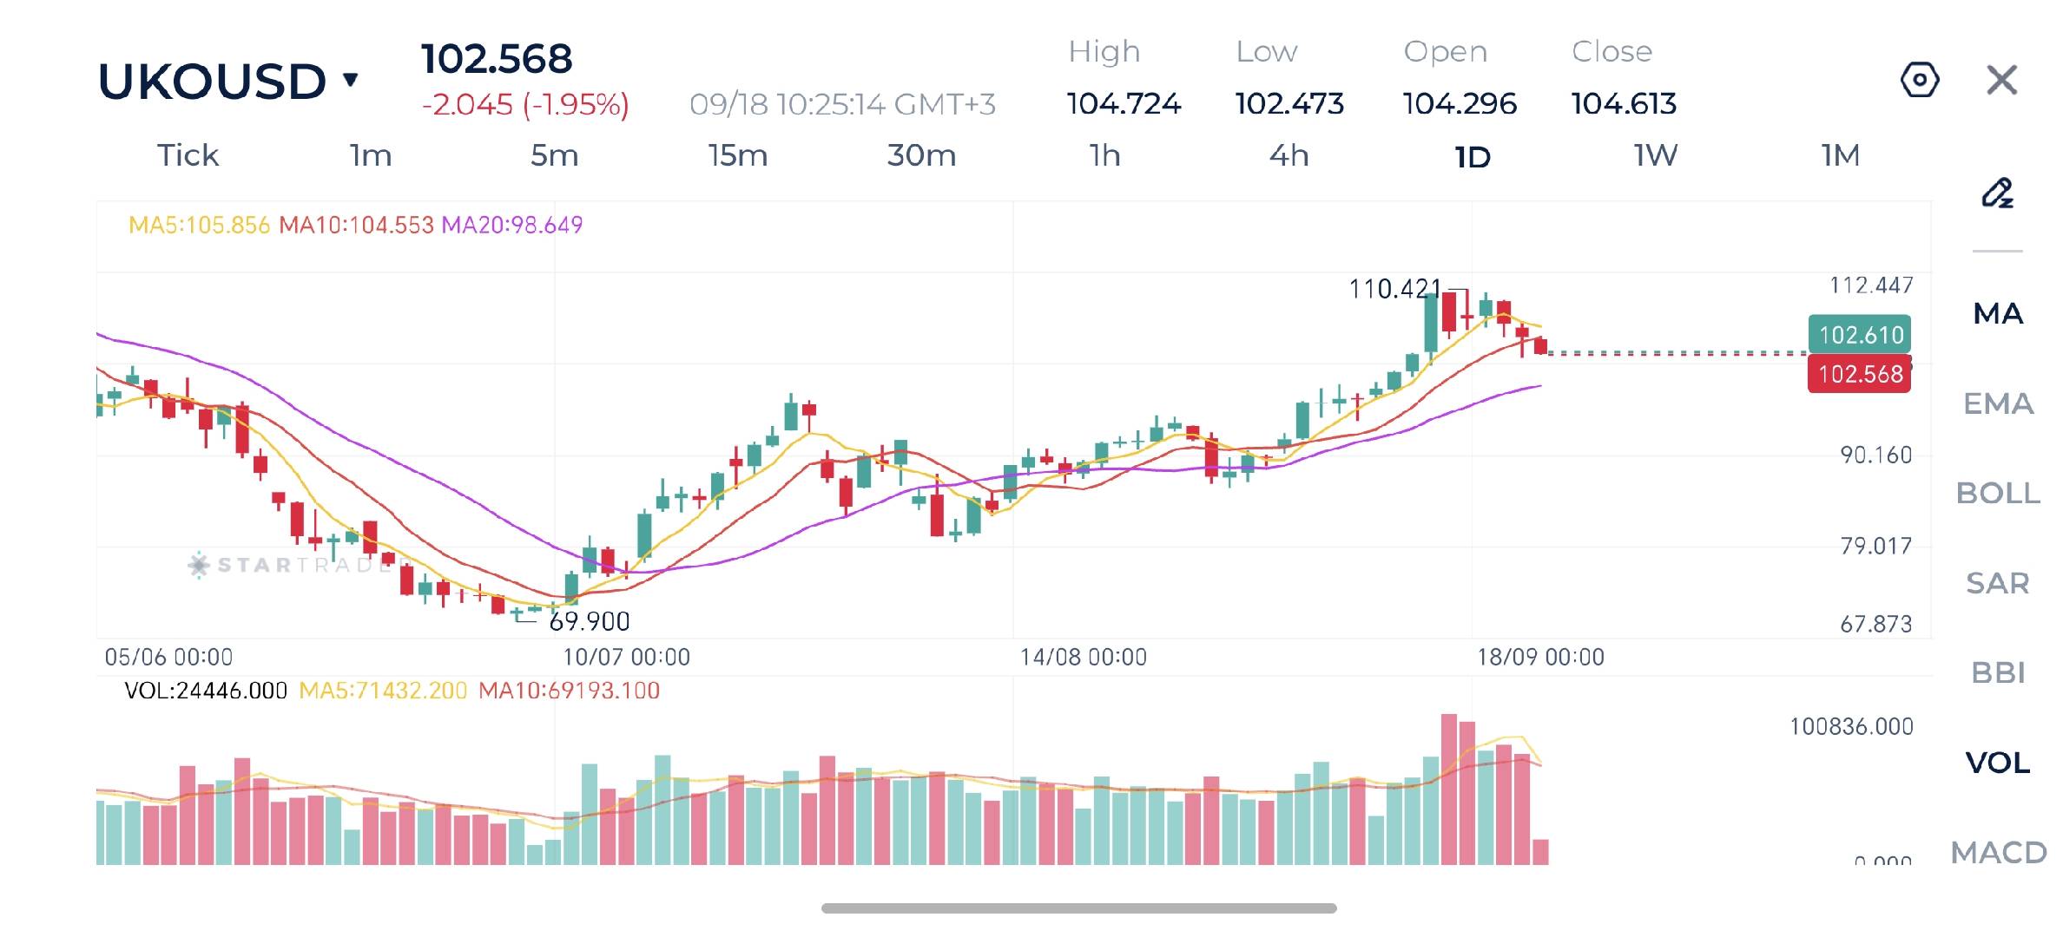Select the 1m timeframe tab
This screenshot has height=937, width=2063.
(x=371, y=155)
